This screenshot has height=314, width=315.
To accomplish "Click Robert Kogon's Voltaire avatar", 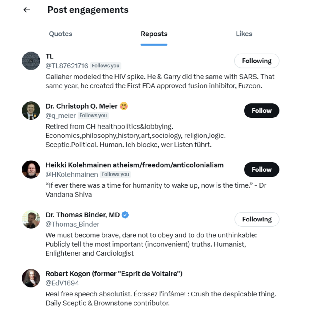I will pos(31,278).
